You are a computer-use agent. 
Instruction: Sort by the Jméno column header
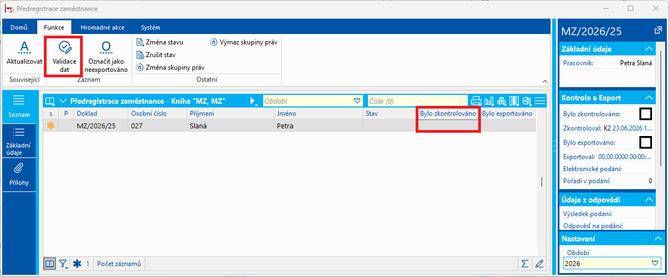pos(319,114)
